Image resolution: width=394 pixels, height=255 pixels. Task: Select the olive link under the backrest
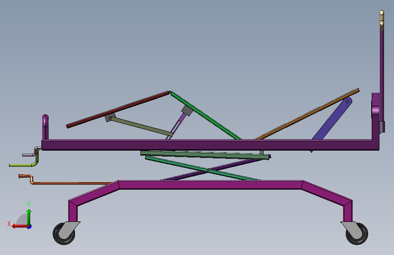(x=141, y=127)
